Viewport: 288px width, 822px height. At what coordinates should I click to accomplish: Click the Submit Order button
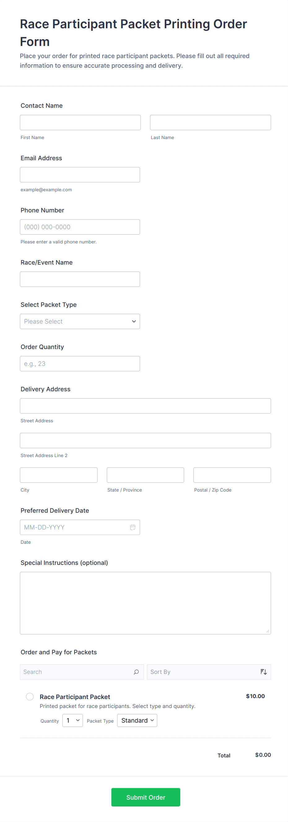pyautogui.click(x=146, y=797)
